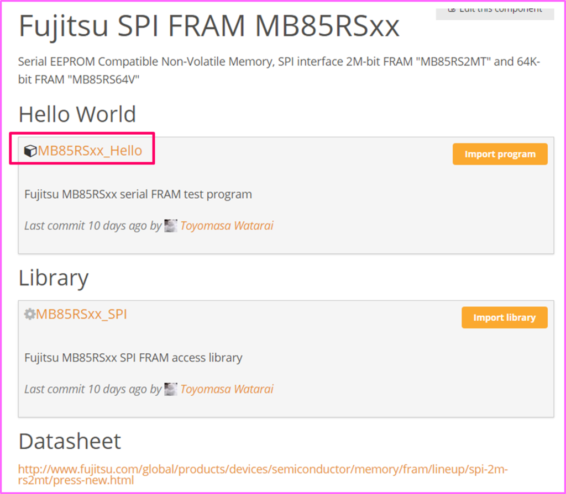This screenshot has height=494, width=566.
Task: Click 'Last commit 10 days ago' under MB85RSxx_Hello
Action: (86, 226)
